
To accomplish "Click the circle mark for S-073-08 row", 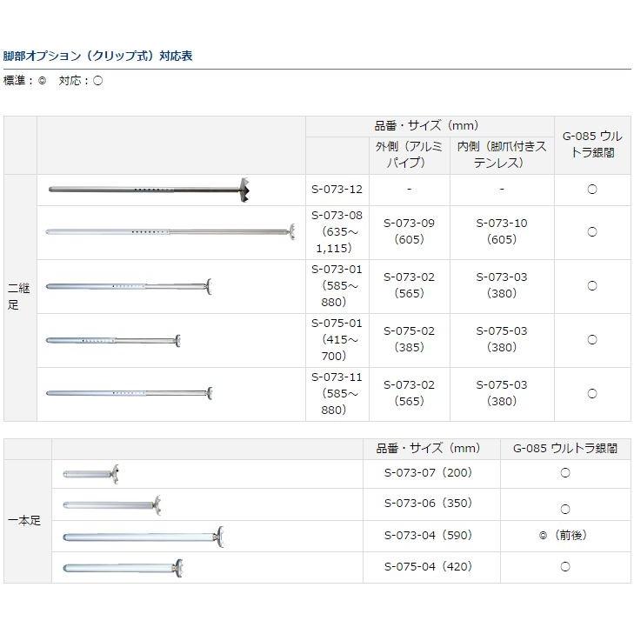I will [592, 232].
